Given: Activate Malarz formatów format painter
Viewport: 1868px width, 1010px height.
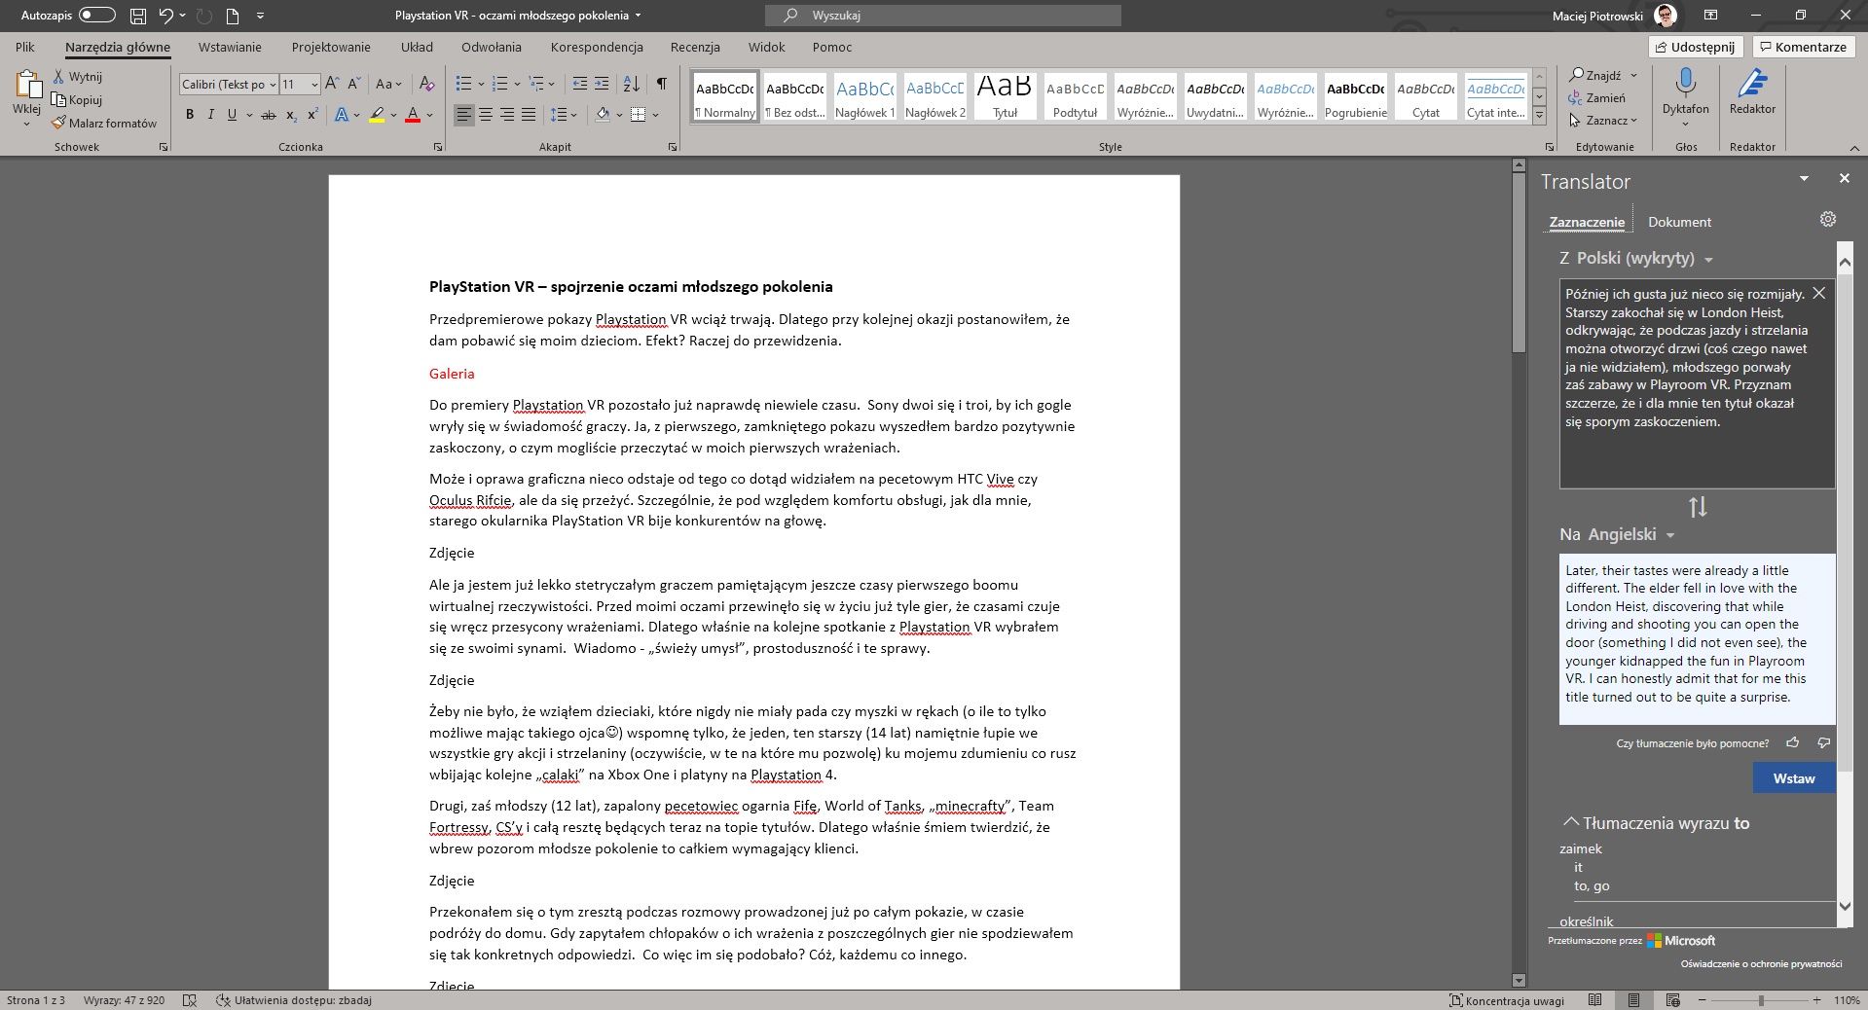Looking at the screenshot, I should click(x=104, y=124).
